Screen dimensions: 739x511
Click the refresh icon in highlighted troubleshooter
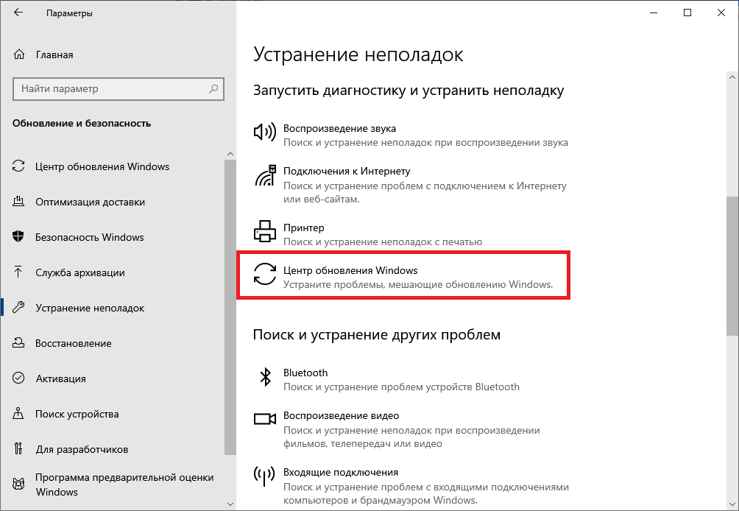265,274
